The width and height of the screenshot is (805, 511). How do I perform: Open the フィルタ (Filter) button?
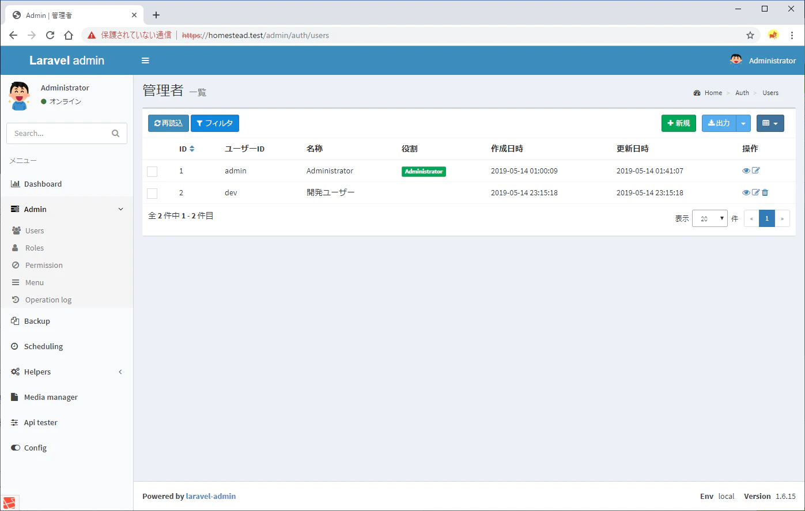215,123
